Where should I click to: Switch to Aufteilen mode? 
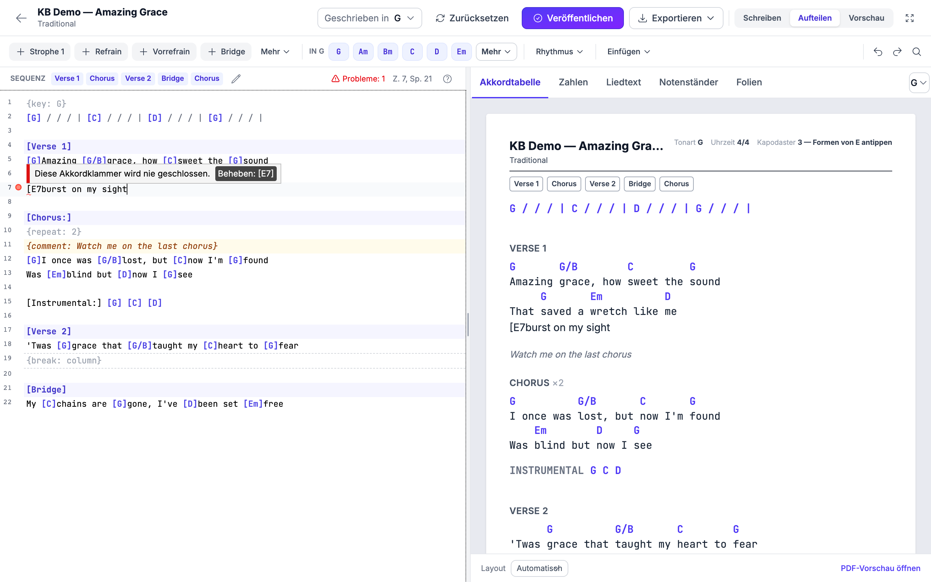814,18
